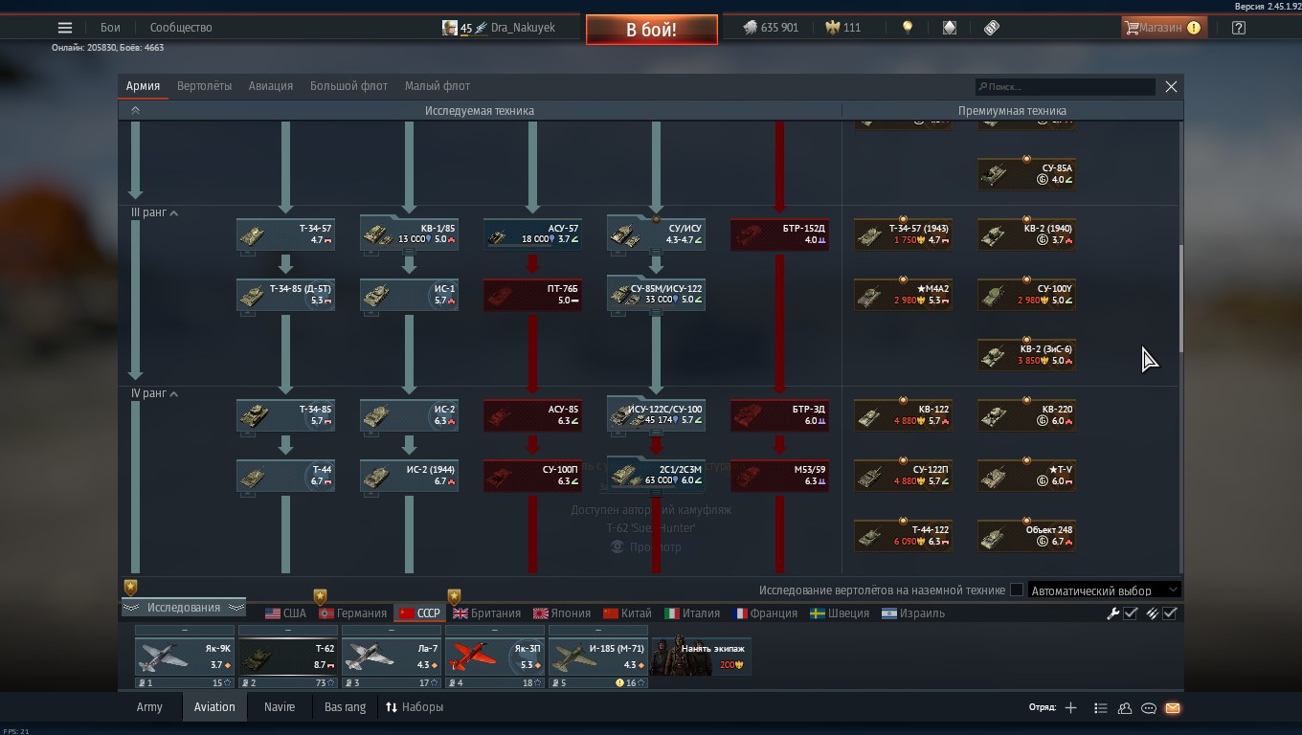Open the help question mark icon

pos(1239,28)
